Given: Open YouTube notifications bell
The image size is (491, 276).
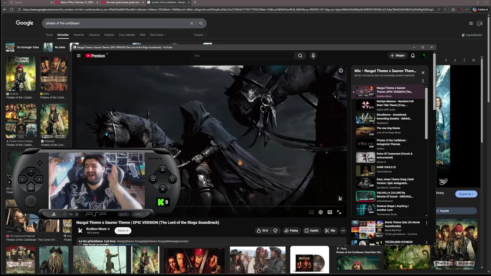Looking at the screenshot, I should tap(413, 56).
